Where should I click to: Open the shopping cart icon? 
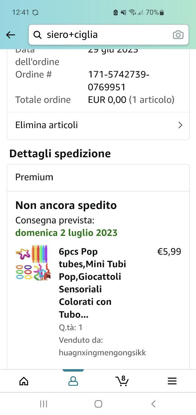[x=122, y=381]
